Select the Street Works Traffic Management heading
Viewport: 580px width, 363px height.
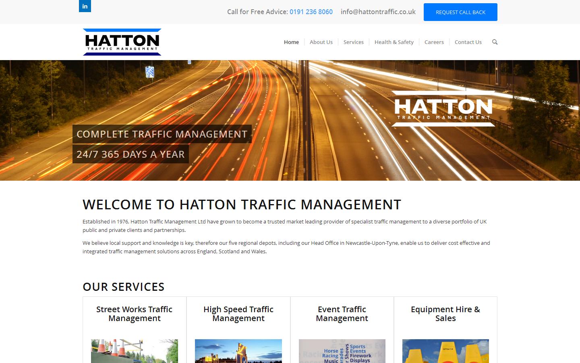134,314
